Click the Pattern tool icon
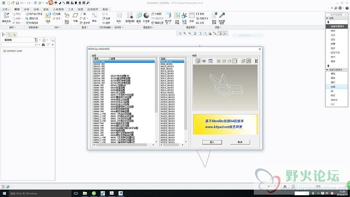 click(x=119, y=16)
